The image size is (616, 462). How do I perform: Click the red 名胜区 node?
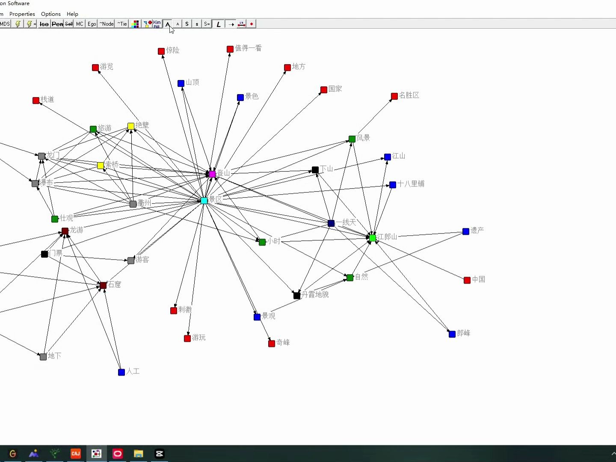(394, 96)
